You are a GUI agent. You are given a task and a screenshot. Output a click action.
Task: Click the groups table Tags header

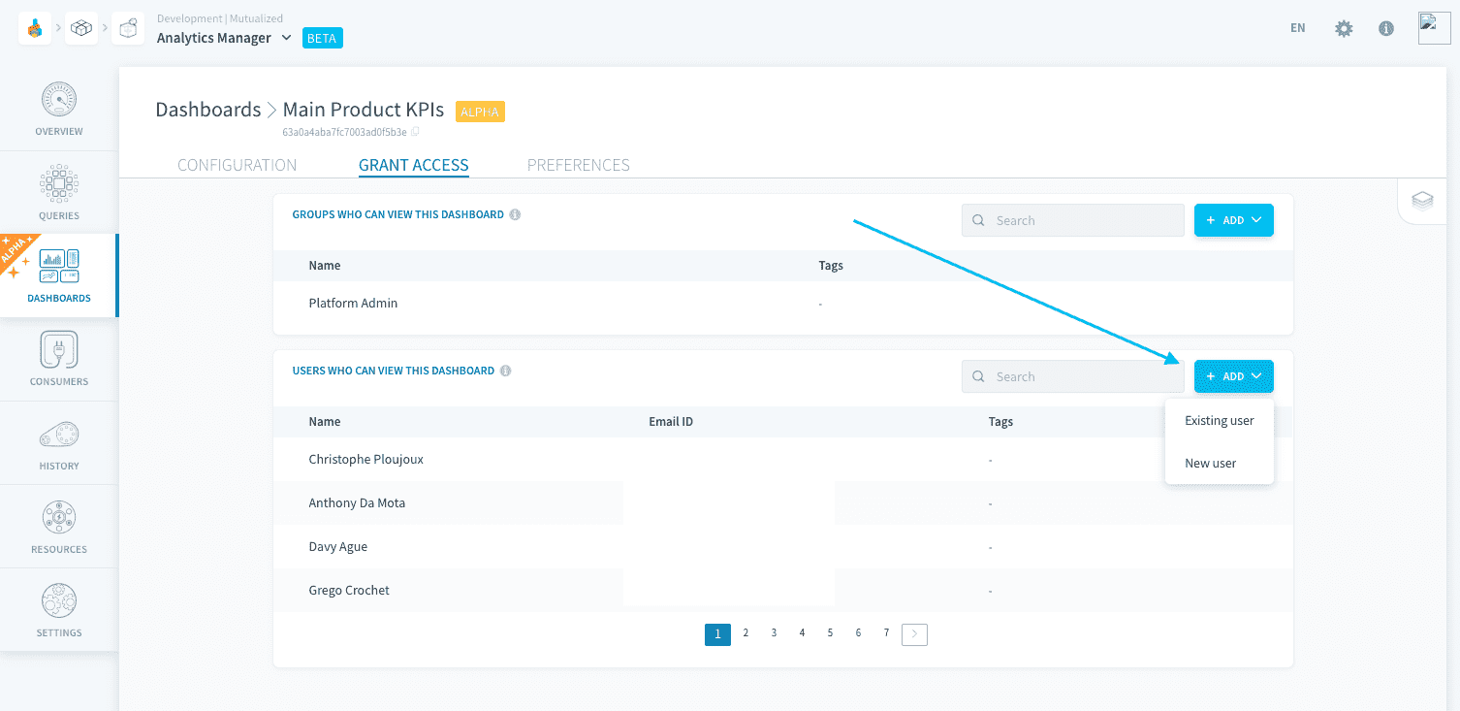tap(831, 266)
